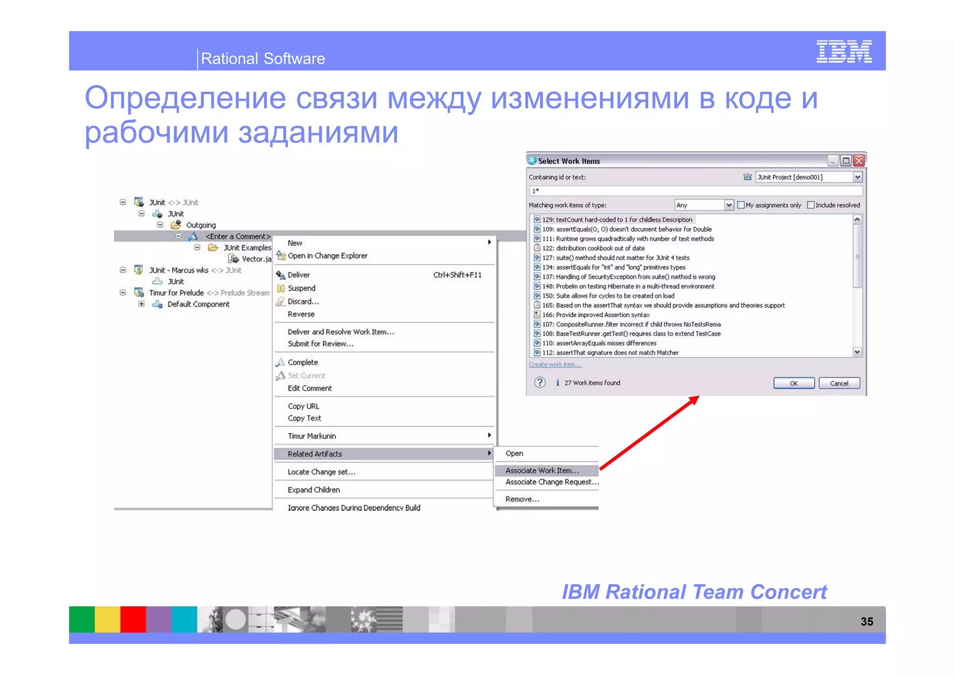Click the Open in Change Explorer icon
Screen dimensions: 955x675
click(281, 255)
